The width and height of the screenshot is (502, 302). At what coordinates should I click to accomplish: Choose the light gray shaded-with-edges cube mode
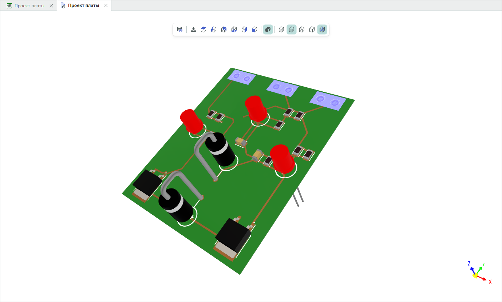[x=281, y=29]
